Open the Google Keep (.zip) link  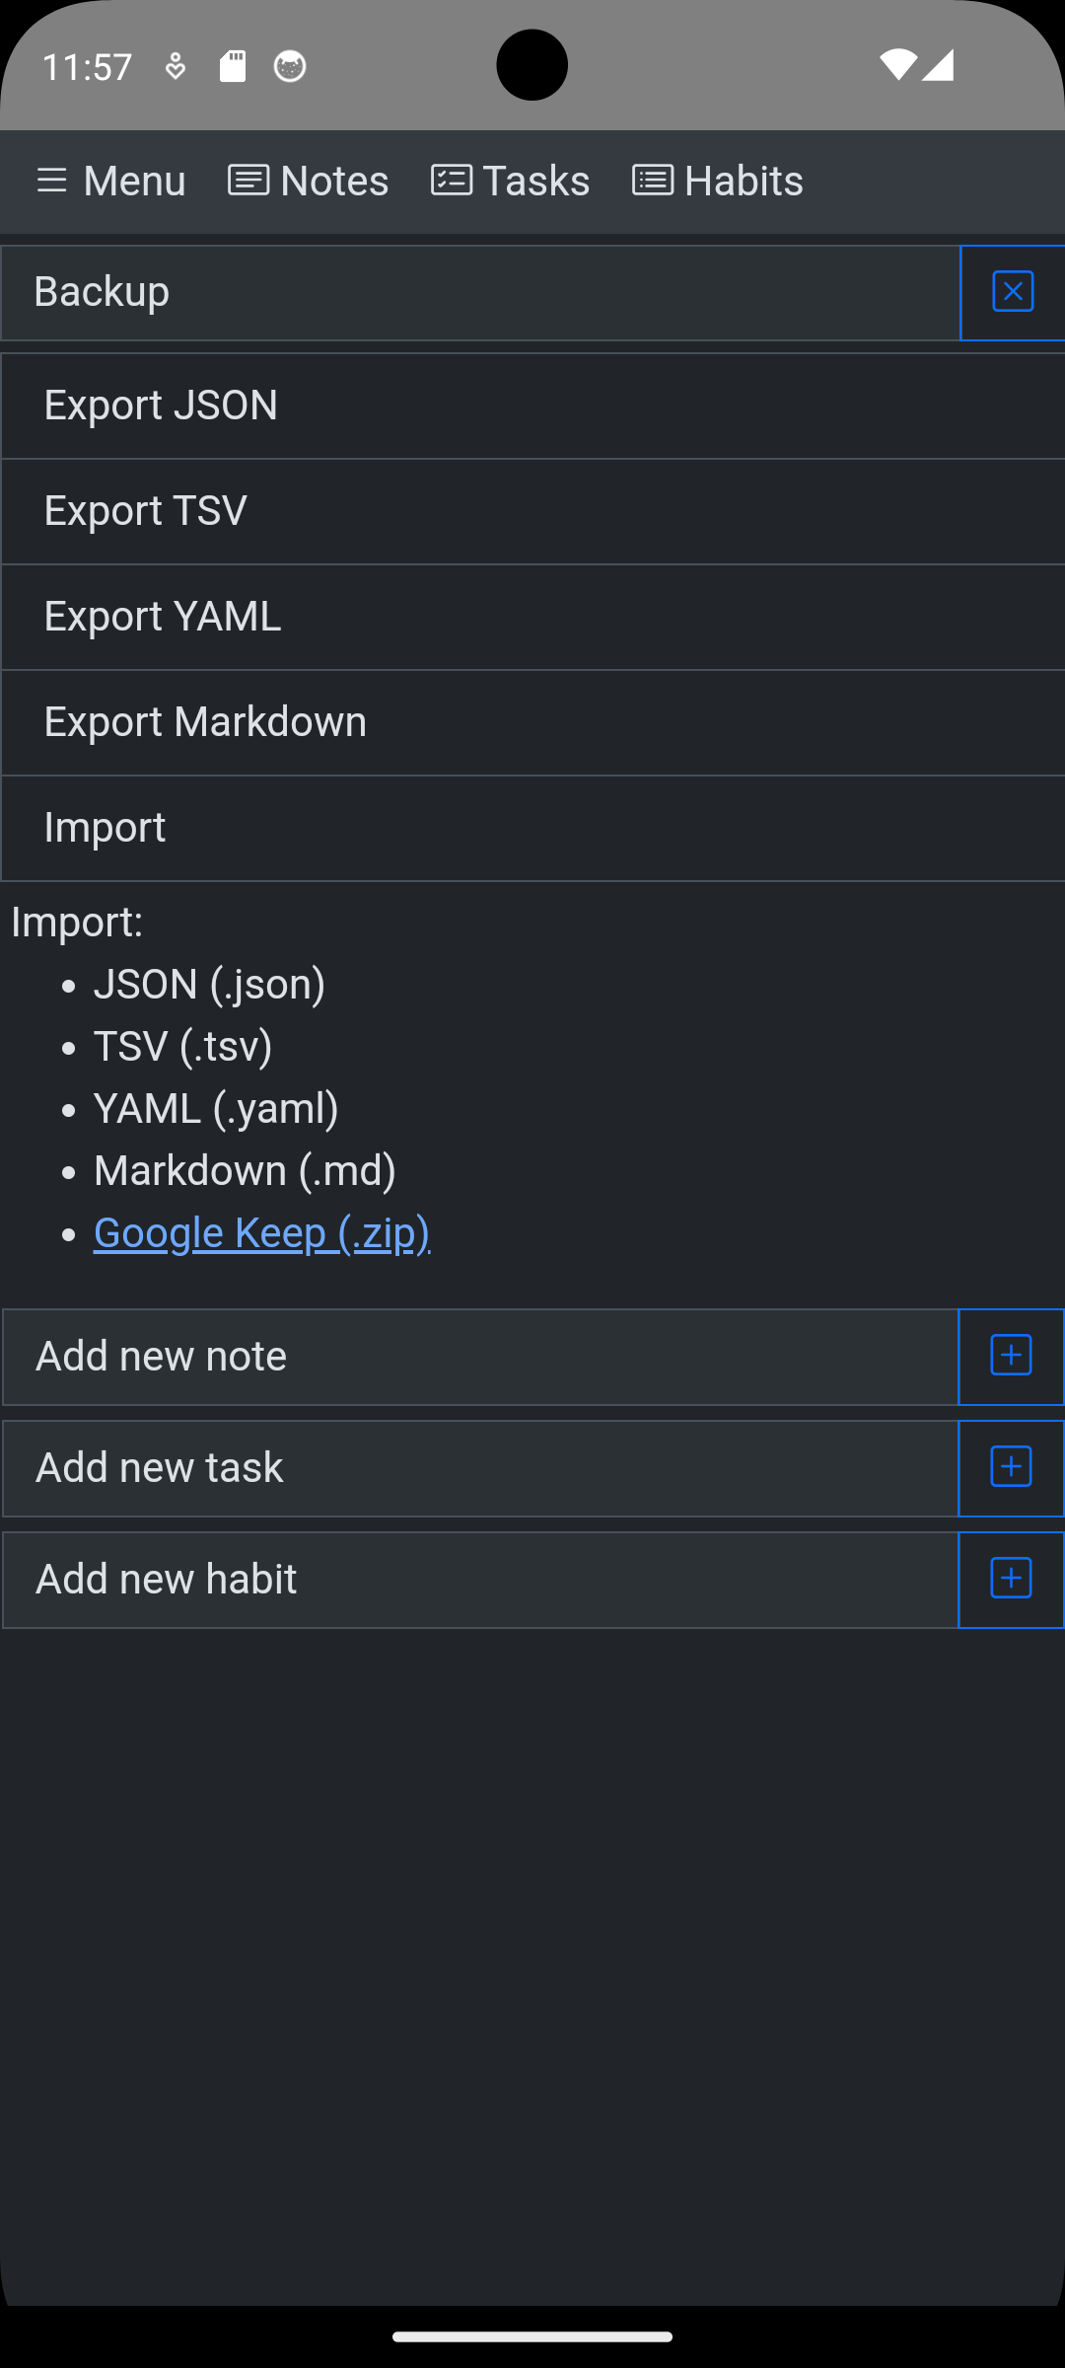pos(261,1232)
